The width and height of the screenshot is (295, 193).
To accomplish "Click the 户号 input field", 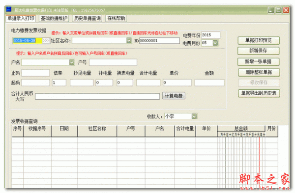I will (x=113, y=62).
